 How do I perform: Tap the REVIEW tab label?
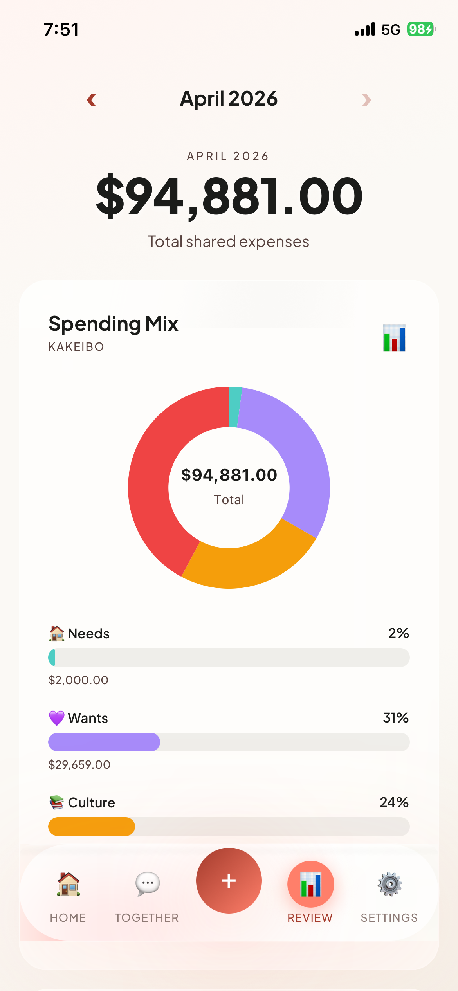pos(310,918)
